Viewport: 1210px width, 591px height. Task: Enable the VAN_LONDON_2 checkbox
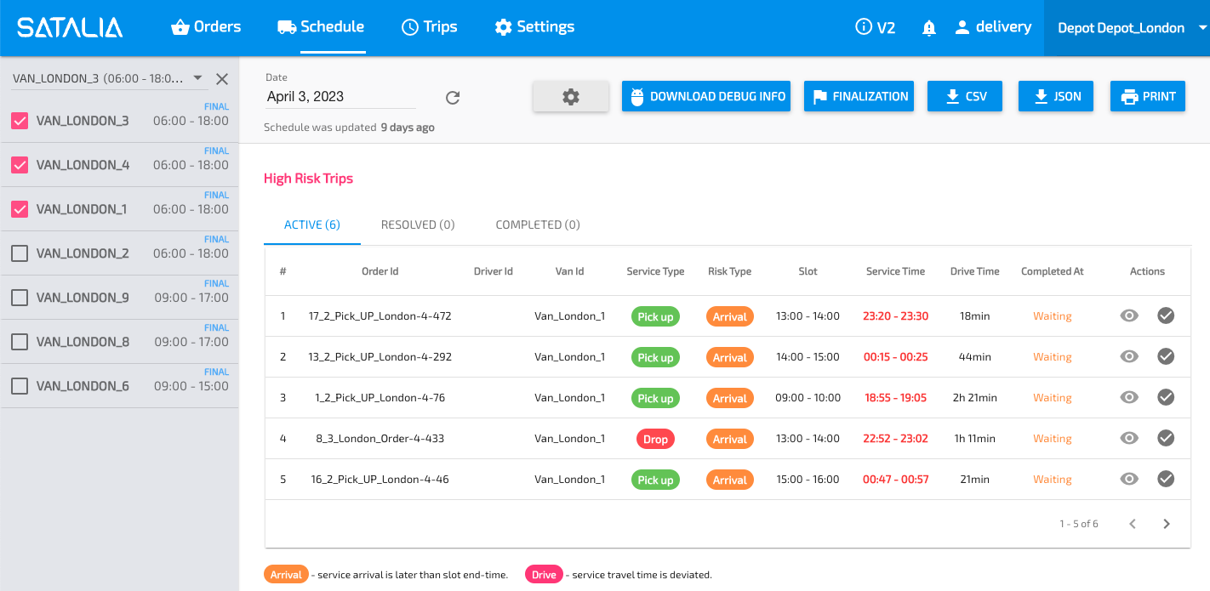20,253
